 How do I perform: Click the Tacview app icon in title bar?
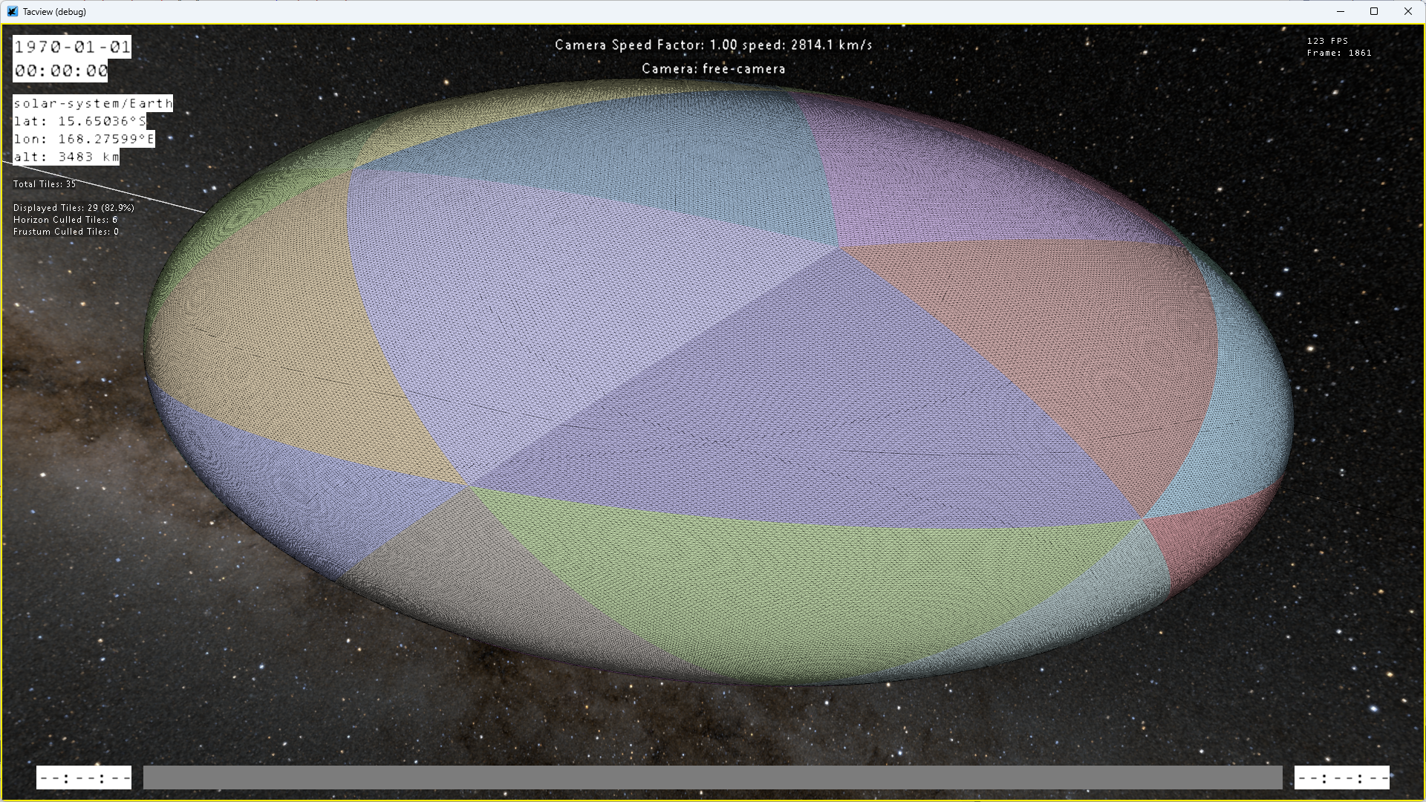tap(12, 11)
